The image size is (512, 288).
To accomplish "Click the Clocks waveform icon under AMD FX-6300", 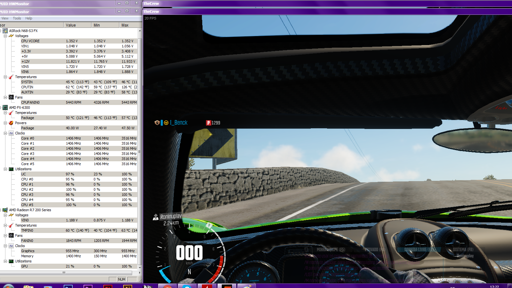I will (x=11, y=133).
